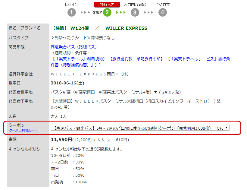Click the step 1 login circle icon
This screenshot has height=190, width=247.
point(71,12)
